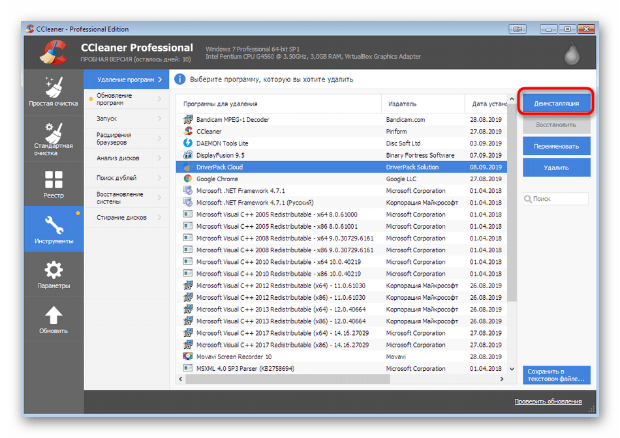Click the CCleaner program row icon
620x438 pixels.
pos(188,131)
